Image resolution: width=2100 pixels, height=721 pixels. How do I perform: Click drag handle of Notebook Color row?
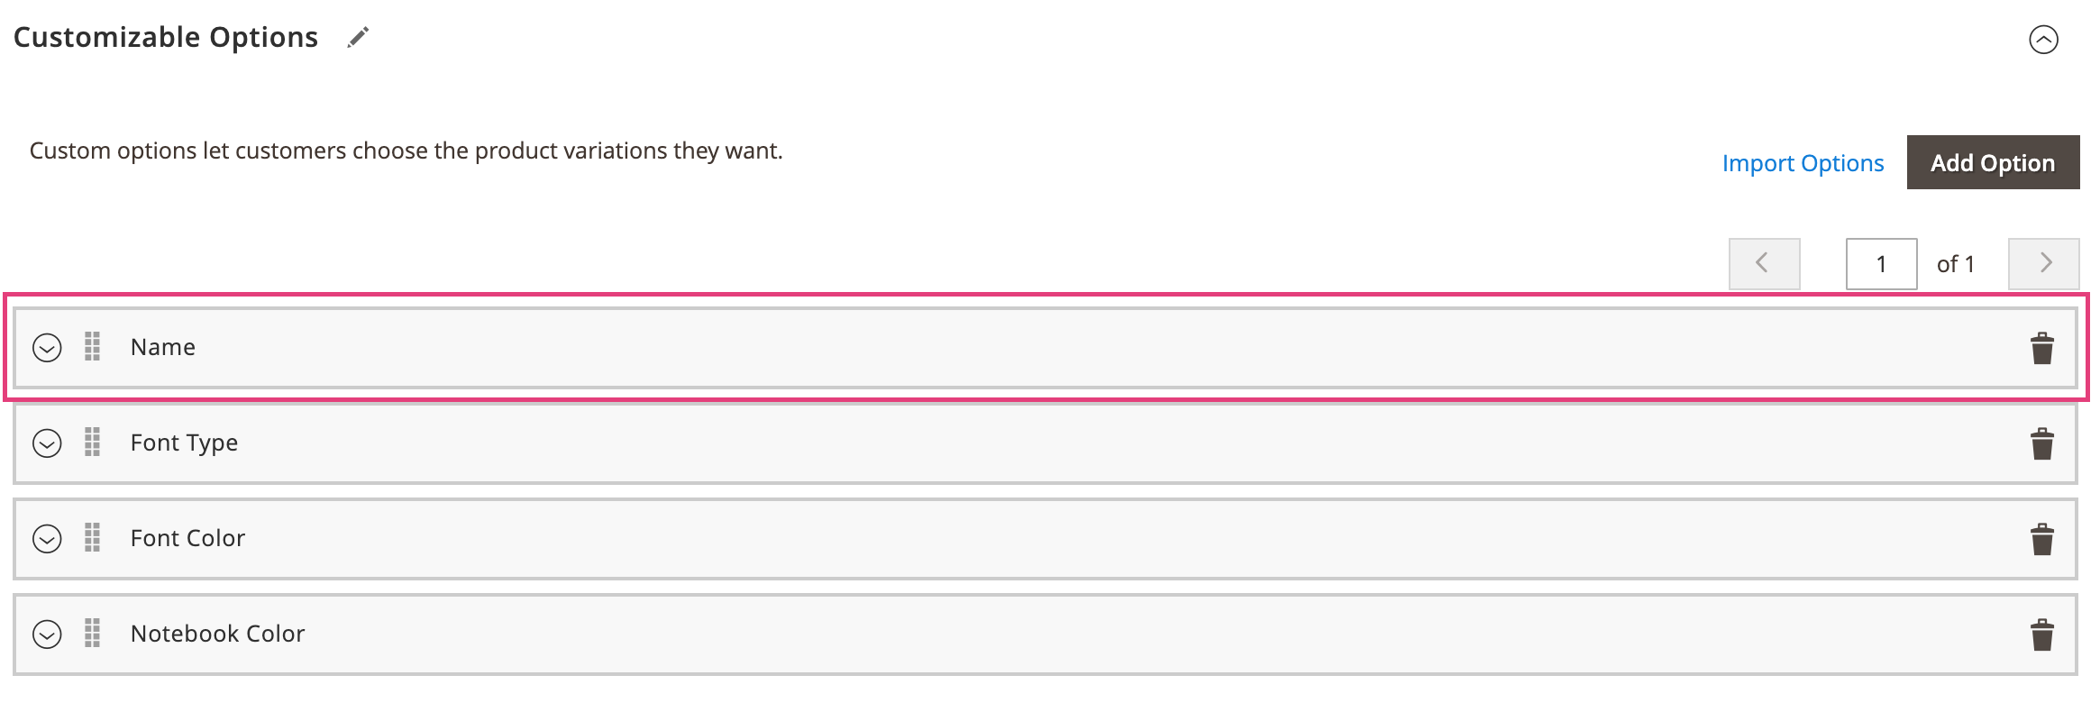[92, 634]
